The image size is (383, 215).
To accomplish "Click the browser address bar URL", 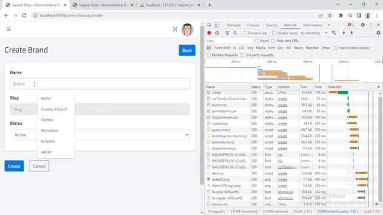I will pyautogui.click(x=71, y=16).
